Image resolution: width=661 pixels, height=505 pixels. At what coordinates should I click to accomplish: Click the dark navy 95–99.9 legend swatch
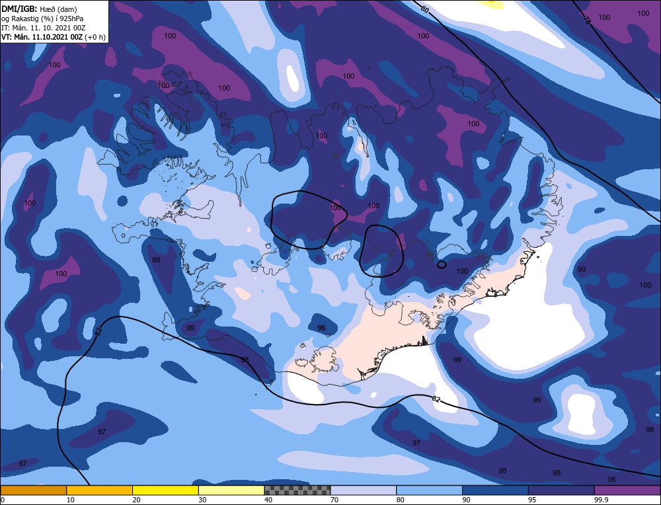pos(561,490)
